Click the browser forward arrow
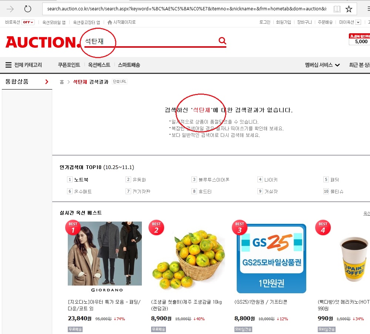Image resolution: width=370 pixels, height=334 pixels. (x=10, y=9)
